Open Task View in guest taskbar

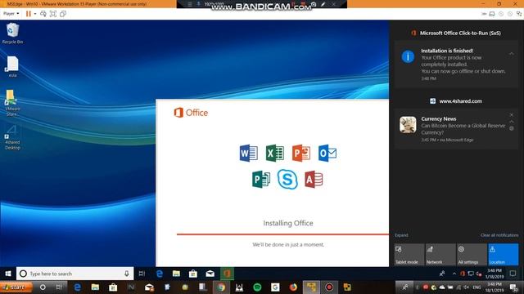pos(142,274)
